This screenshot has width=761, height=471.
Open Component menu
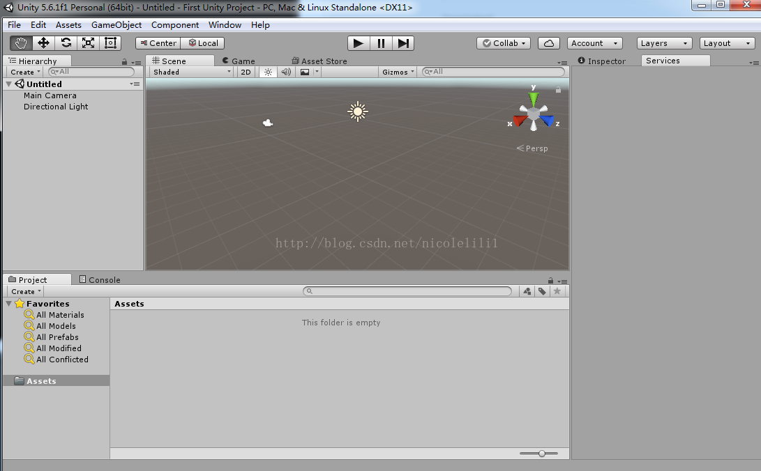(174, 24)
